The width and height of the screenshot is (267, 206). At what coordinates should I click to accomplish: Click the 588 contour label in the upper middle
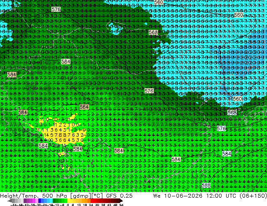[153, 32]
